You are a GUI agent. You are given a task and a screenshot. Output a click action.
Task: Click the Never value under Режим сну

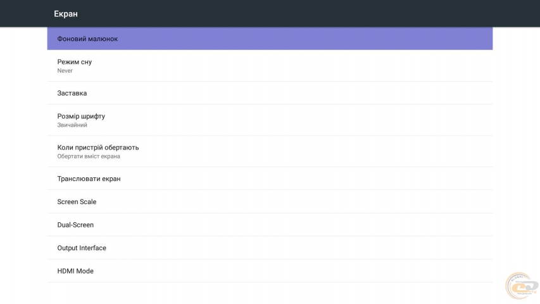coord(65,71)
